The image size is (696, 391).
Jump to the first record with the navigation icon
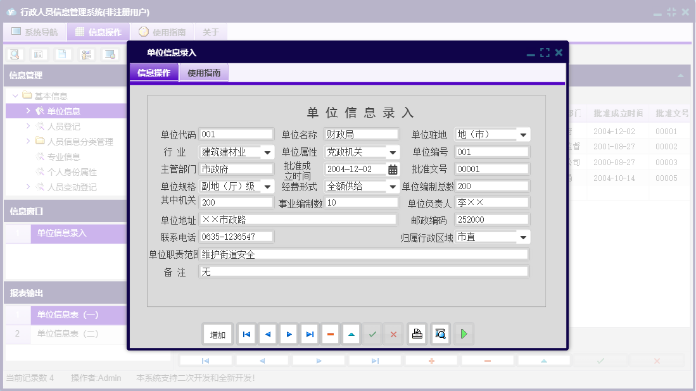[x=246, y=333]
